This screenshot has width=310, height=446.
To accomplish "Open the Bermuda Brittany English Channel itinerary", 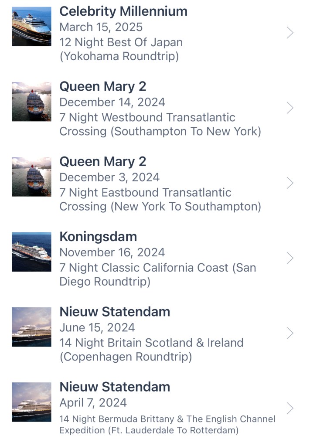I will (x=167, y=425).
